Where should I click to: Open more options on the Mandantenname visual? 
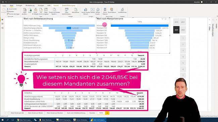168,19
